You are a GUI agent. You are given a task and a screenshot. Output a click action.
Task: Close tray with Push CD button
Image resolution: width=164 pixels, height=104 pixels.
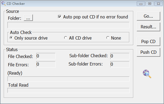coord(149,52)
